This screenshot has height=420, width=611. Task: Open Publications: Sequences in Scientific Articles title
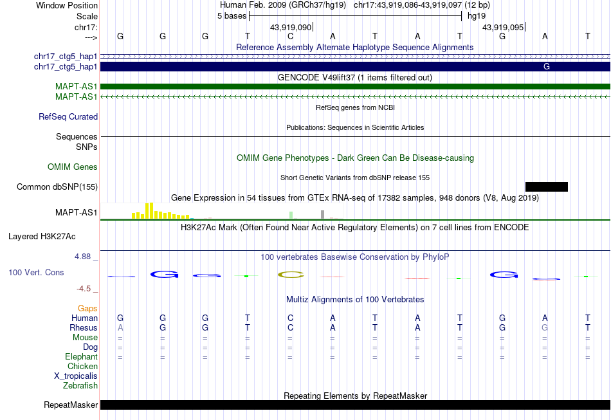355,127
